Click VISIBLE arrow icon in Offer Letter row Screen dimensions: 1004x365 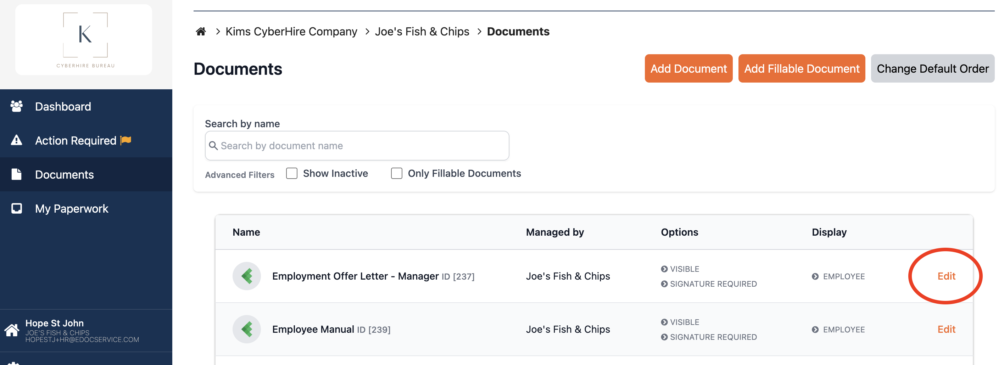pos(664,269)
